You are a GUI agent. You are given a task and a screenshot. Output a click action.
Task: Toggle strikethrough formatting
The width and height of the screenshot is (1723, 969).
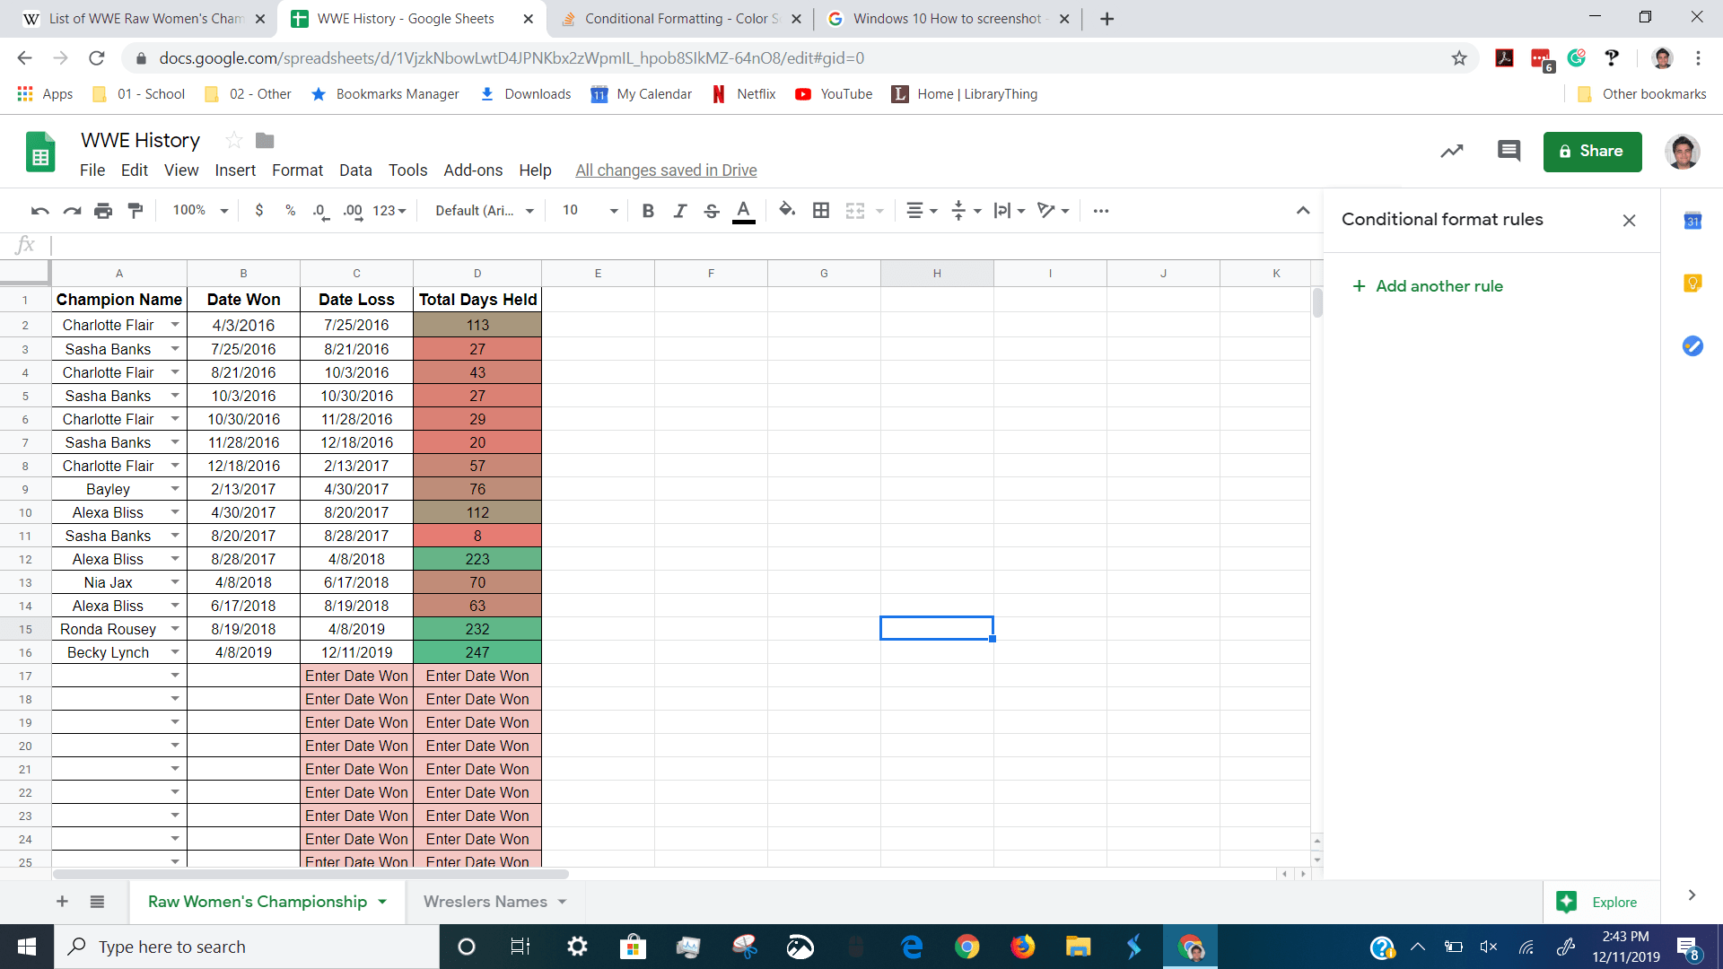point(711,210)
